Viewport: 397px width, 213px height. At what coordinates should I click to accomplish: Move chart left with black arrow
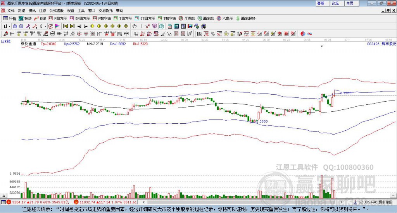79,26
